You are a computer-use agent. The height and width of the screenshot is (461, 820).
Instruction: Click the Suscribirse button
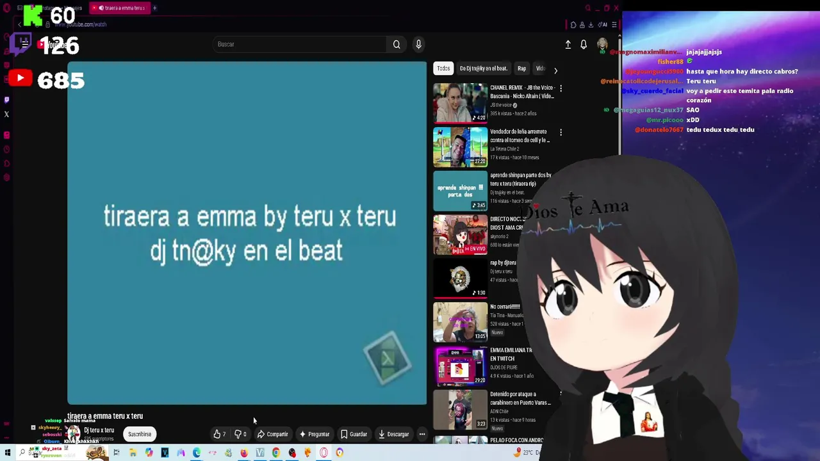point(140,434)
